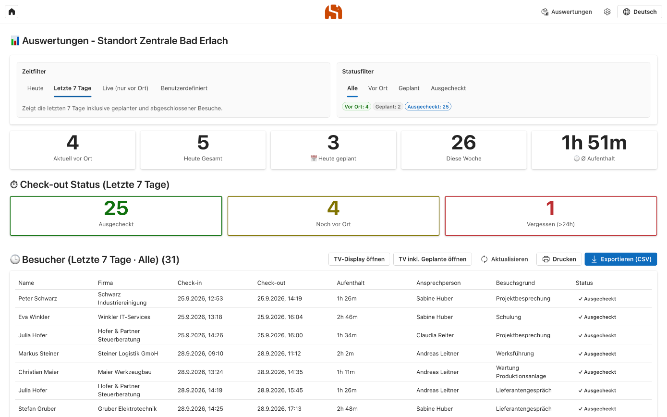
Task: Select the Heute time filter tab
Action: pyautogui.click(x=36, y=88)
